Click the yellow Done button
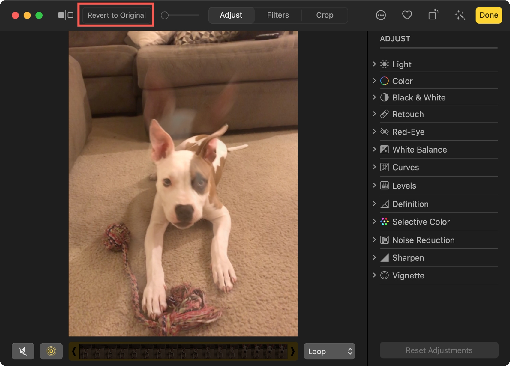 (x=489, y=15)
